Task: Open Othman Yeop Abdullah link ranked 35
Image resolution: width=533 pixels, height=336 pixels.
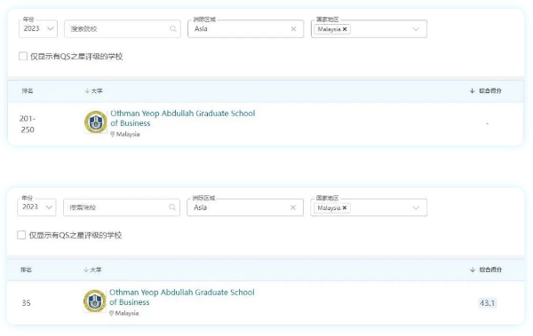Action: pos(182,297)
